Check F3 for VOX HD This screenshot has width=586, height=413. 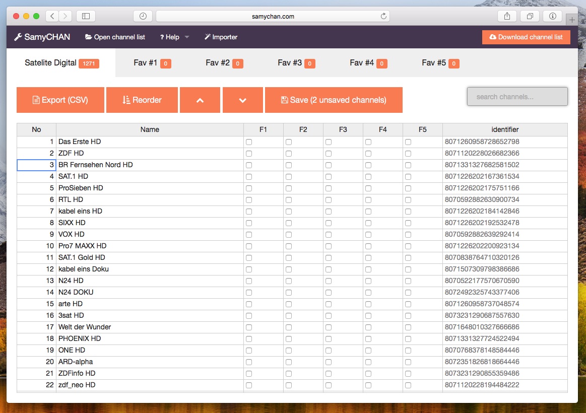(x=329, y=235)
